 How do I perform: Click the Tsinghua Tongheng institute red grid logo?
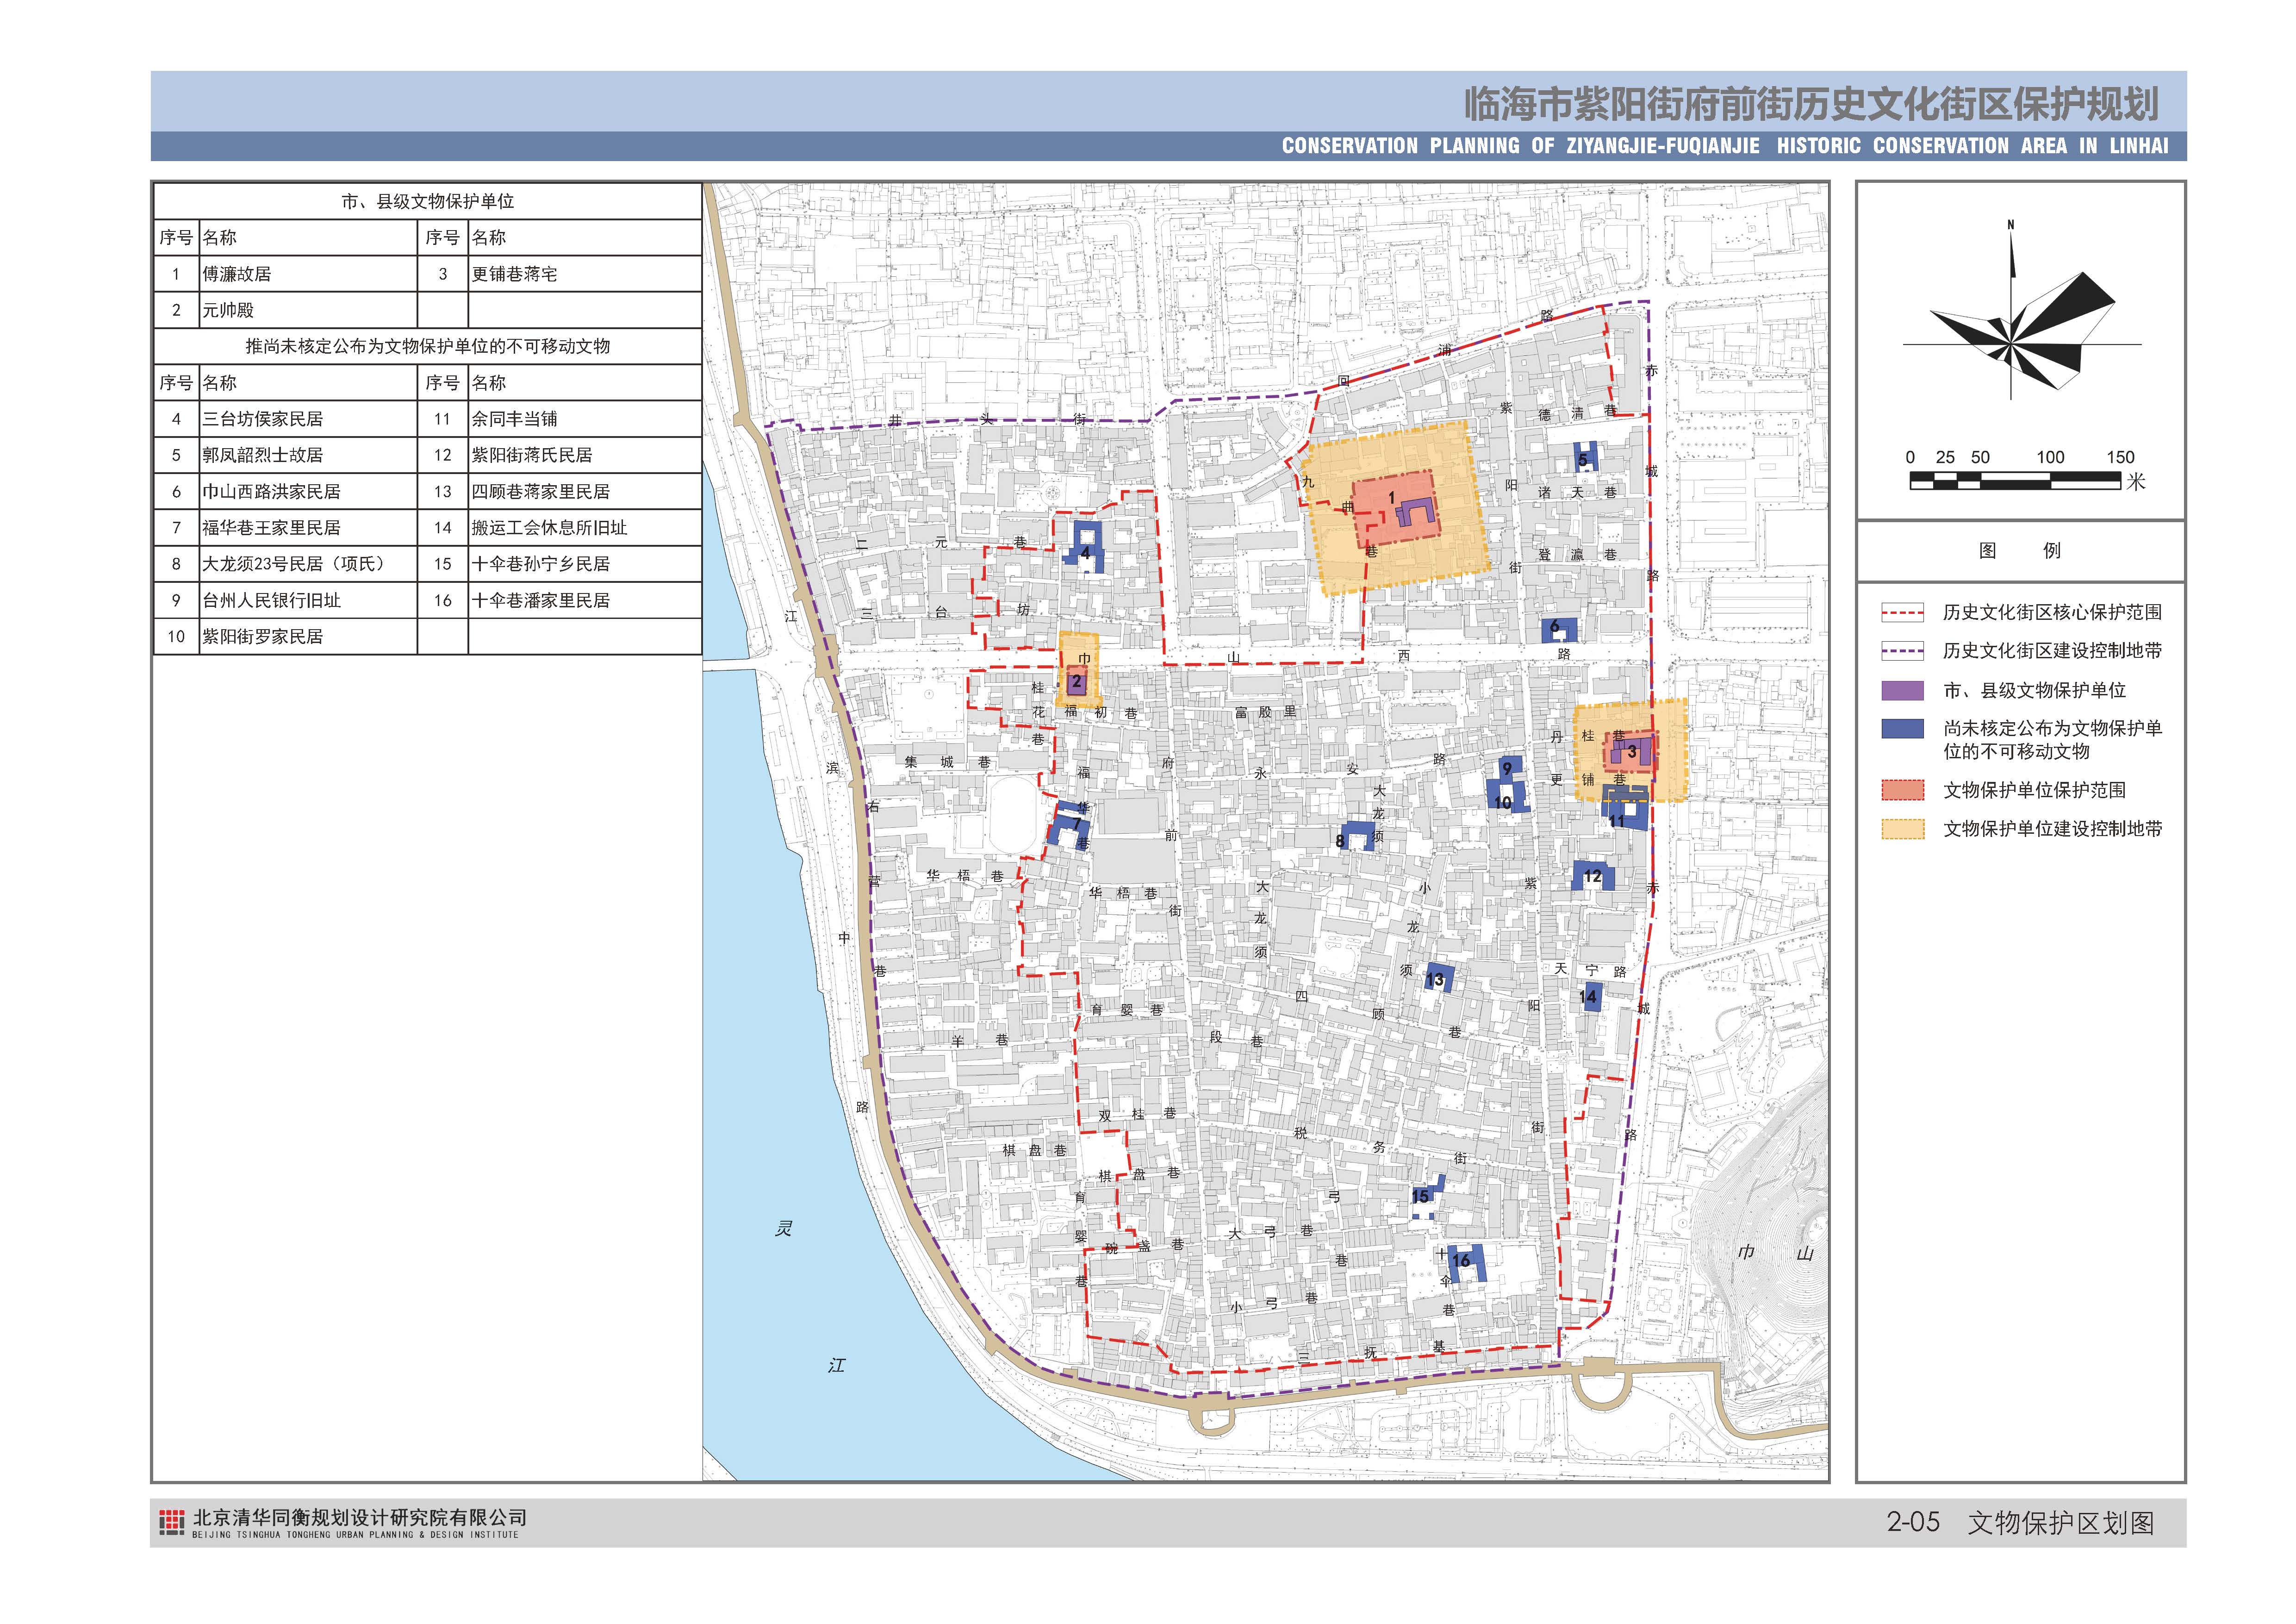(172, 1522)
